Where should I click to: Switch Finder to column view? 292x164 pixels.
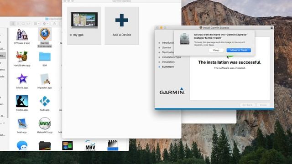click(x=23, y=24)
